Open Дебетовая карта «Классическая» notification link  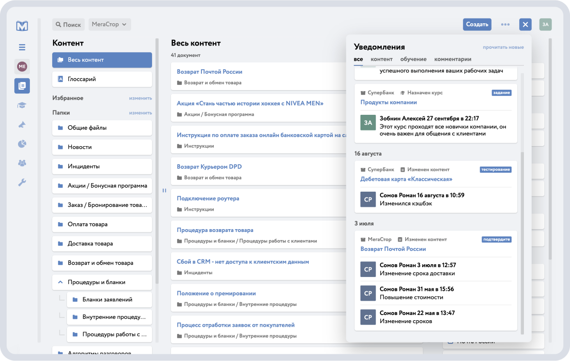coord(406,179)
